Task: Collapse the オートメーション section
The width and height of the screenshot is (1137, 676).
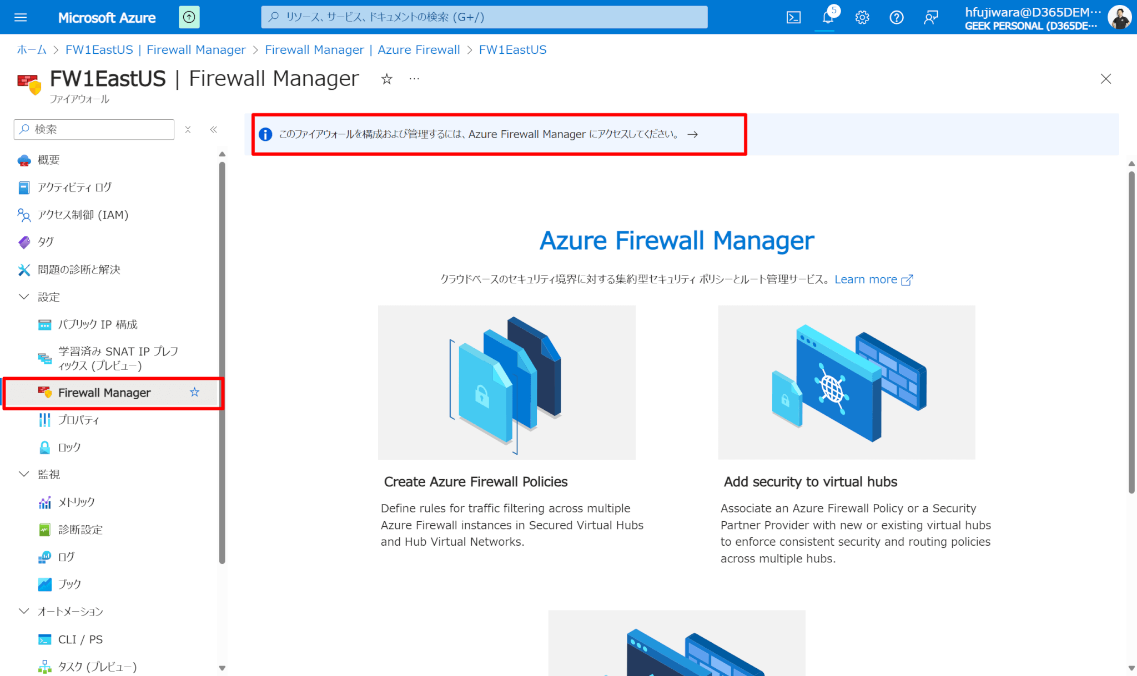Action: [x=23, y=611]
